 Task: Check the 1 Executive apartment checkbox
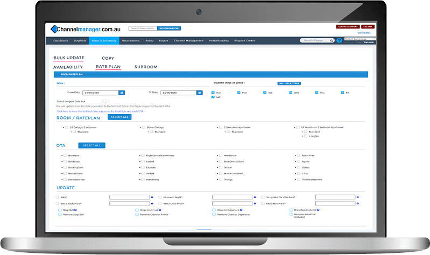(x=221, y=127)
